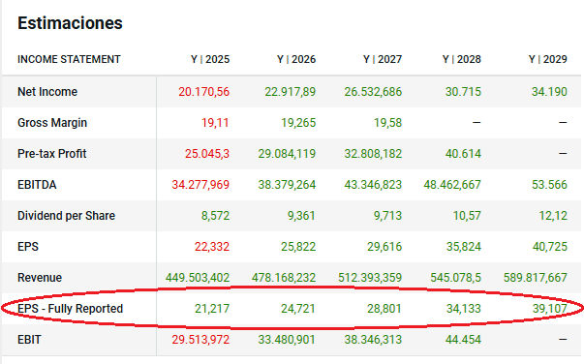Image resolution: width=584 pixels, height=364 pixels.
Task: Select EBITDA value 43.346,823
Action: [373, 185]
